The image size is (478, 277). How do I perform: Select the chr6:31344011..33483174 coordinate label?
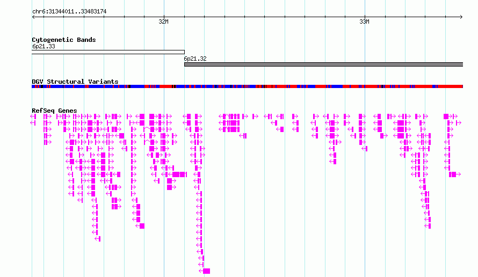69,12
